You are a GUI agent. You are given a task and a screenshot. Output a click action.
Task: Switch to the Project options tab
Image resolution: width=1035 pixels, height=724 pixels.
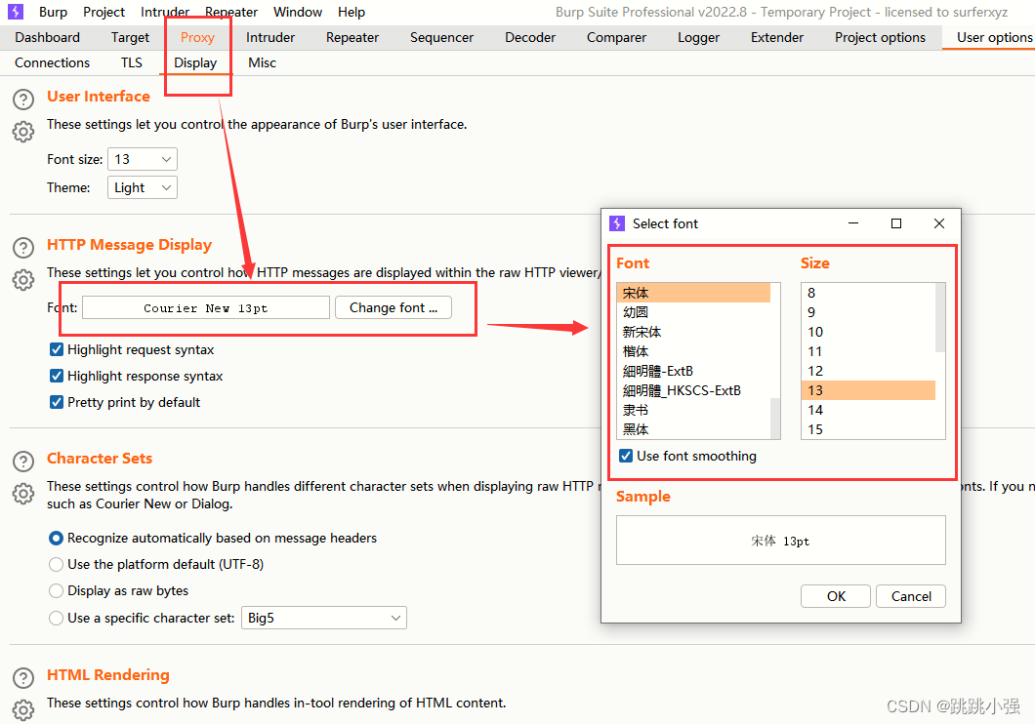coord(880,38)
